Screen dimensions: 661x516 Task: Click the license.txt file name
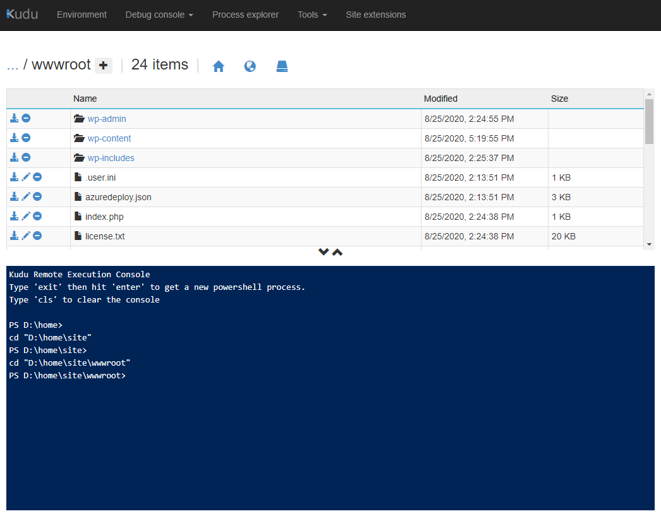click(x=105, y=236)
